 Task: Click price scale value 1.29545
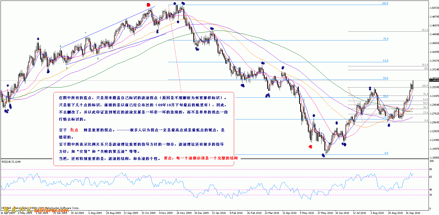pyautogui.click(x=434, y=105)
